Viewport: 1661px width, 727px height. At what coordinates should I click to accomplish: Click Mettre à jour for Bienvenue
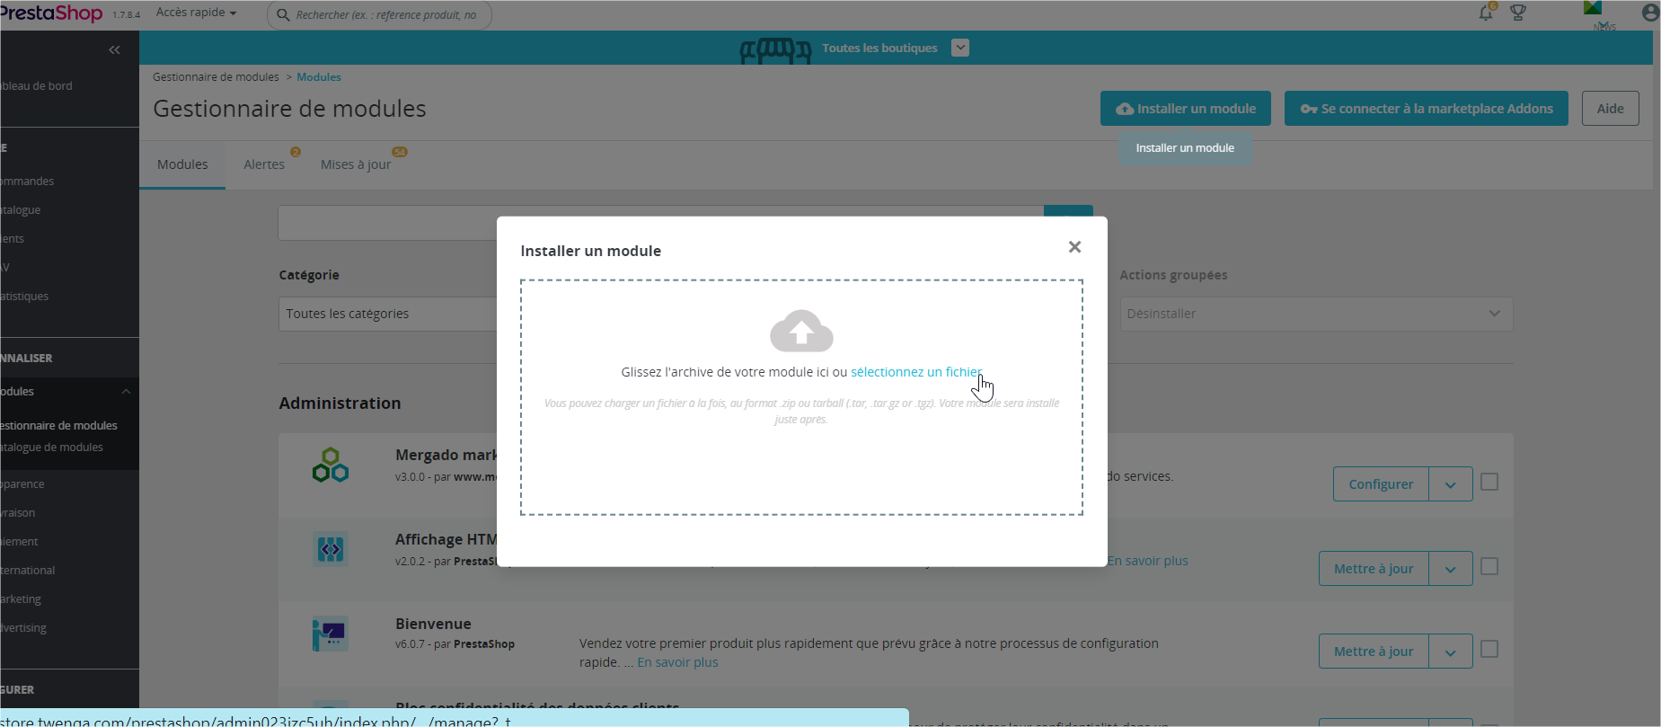coord(1374,652)
